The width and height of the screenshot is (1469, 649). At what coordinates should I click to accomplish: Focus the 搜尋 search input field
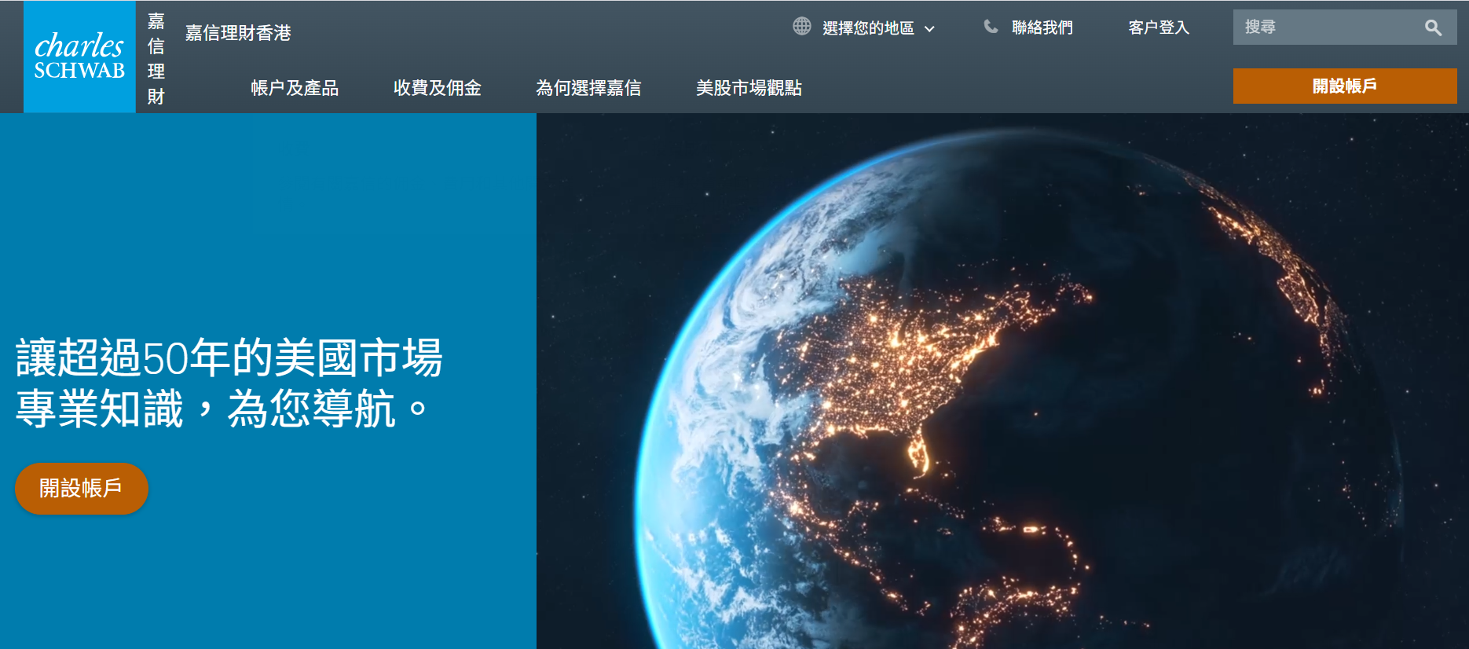[1328, 27]
